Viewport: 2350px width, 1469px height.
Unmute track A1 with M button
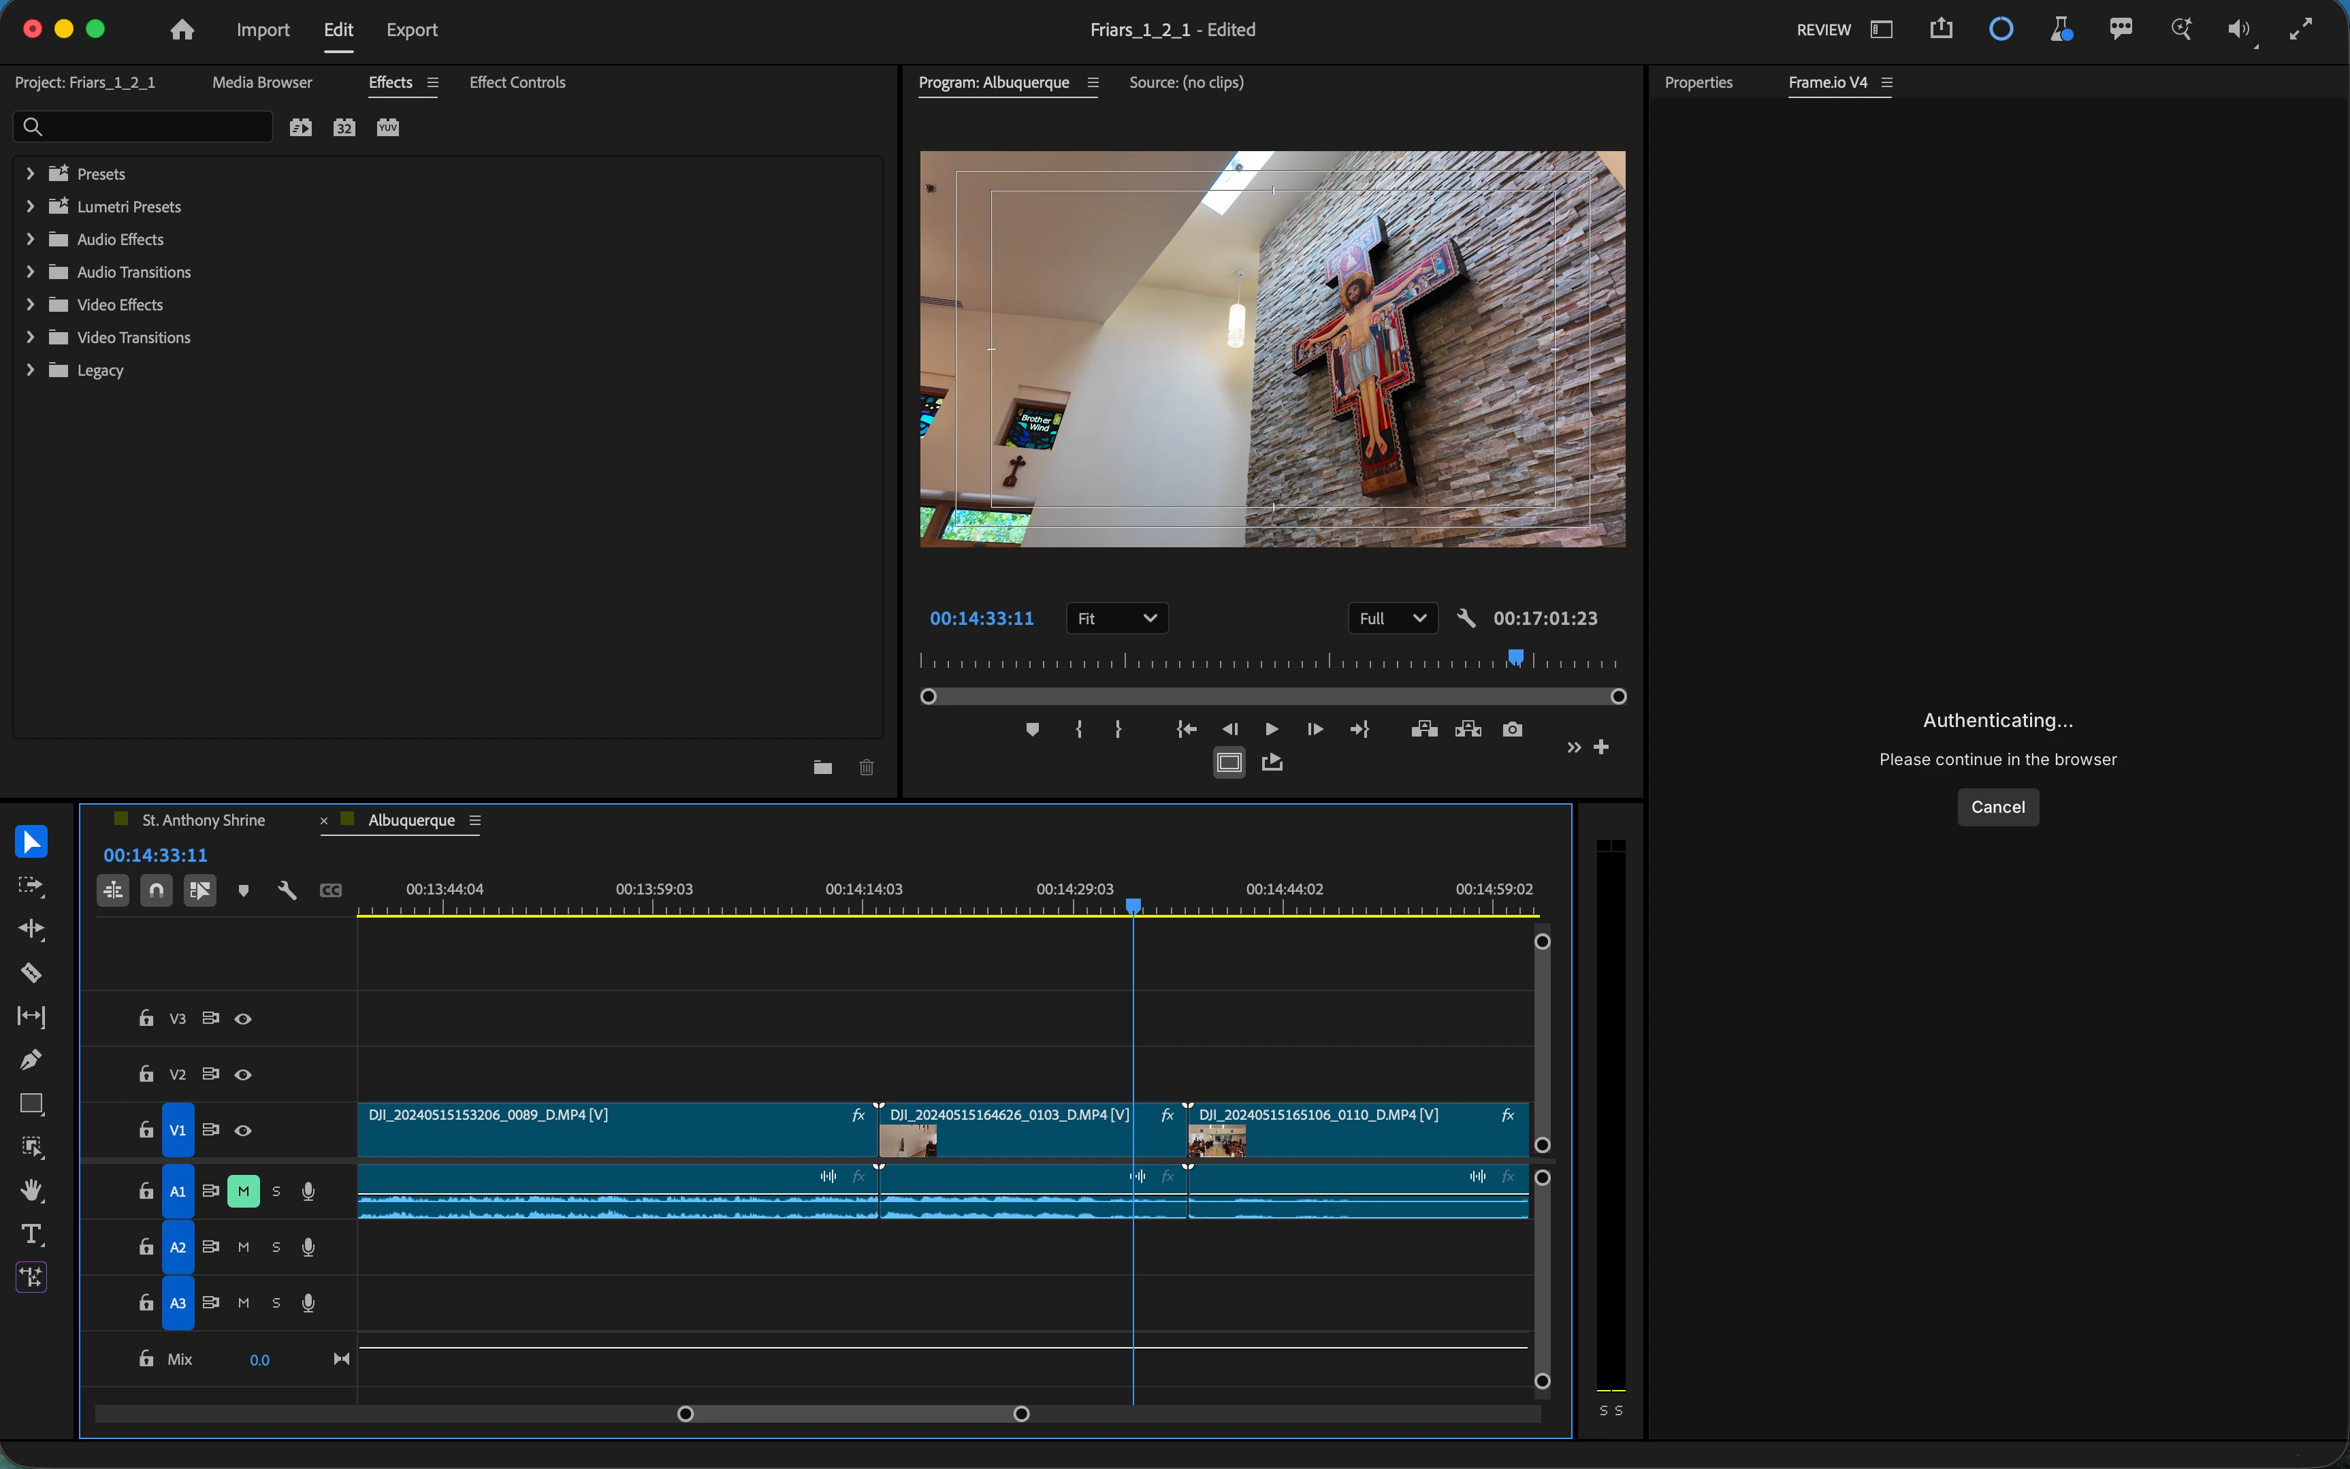tap(243, 1191)
